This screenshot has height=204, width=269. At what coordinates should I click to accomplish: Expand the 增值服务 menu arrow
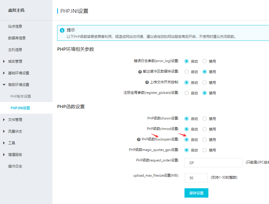coord(4,154)
